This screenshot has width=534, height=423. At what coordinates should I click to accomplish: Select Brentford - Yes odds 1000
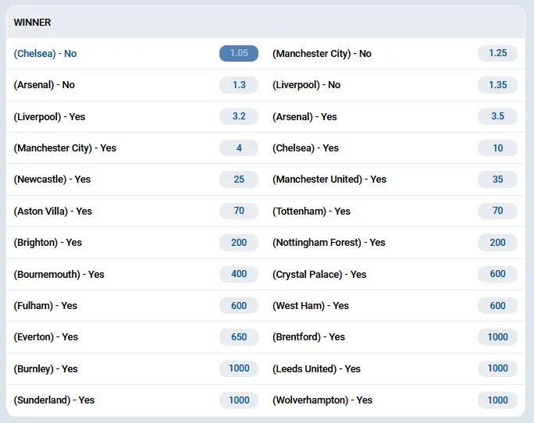497,337
